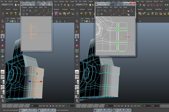
Task: Toggle image display face icon in right UV editor
Action: (x=128, y=11)
